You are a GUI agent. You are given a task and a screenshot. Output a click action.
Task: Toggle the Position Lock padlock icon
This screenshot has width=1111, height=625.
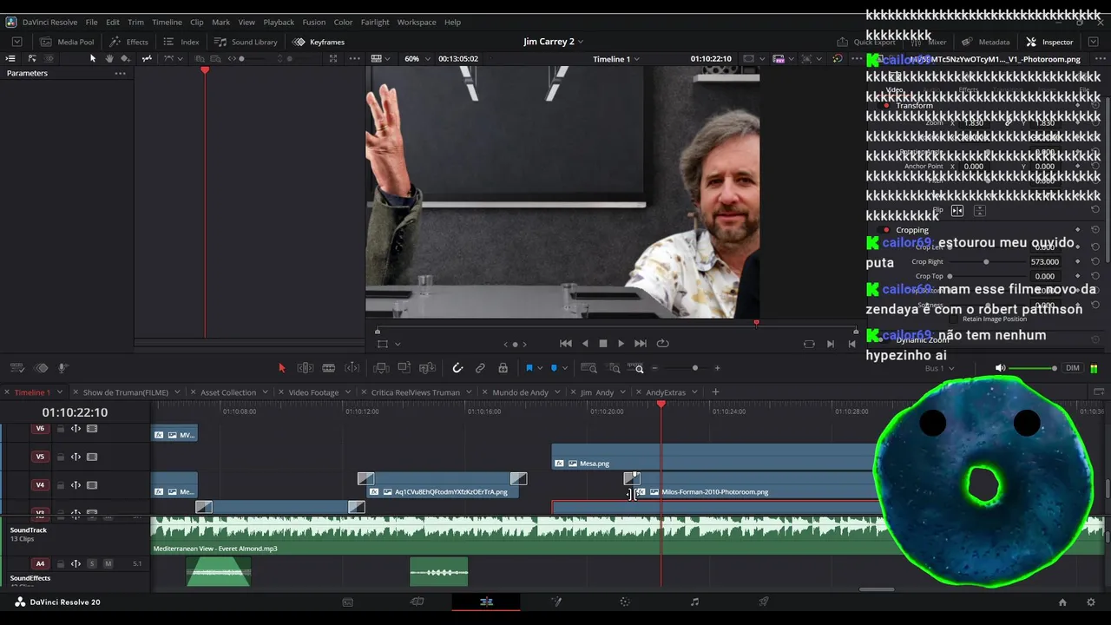[503, 368]
